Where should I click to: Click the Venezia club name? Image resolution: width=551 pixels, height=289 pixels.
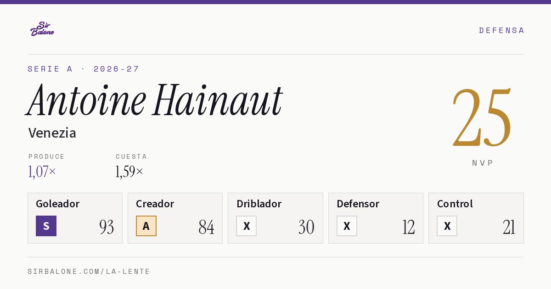52,133
